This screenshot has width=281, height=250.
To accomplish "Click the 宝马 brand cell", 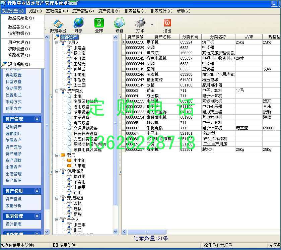I will click(x=249, y=90).
